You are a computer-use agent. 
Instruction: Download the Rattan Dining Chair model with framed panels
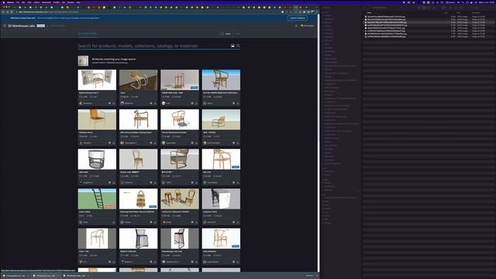pyautogui.click(x=114, y=103)
